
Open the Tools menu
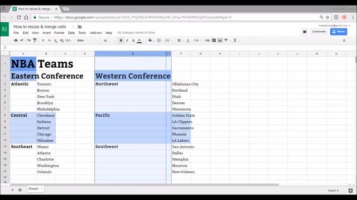pyautogui.click(x=82, y=33)
